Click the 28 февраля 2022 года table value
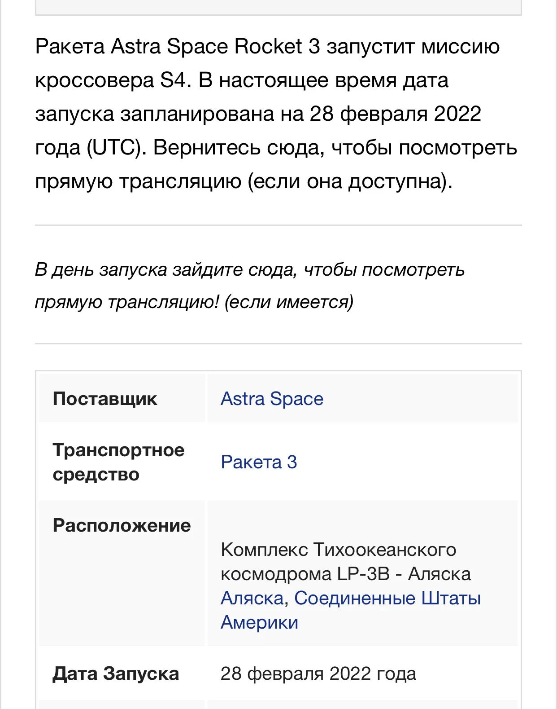Screen dimensions: 557x709 click(x=318, y=674)
